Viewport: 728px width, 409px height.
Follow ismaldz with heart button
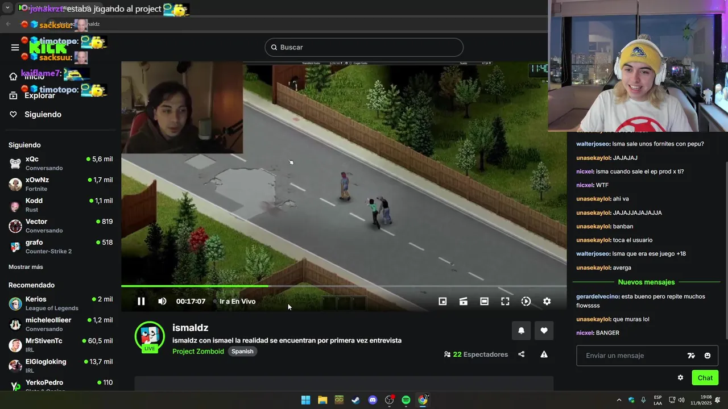click(544, 331)
